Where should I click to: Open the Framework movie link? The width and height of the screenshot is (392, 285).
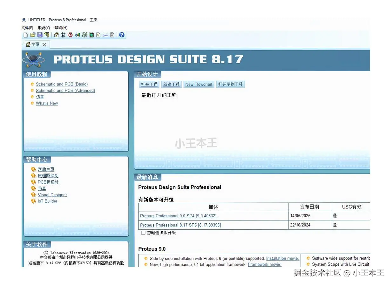pyautogui.click(x=265, y=264)
